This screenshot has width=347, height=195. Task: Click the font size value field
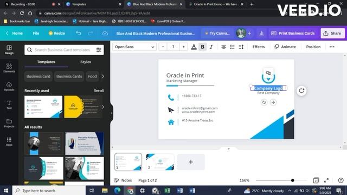pos(173,47)
